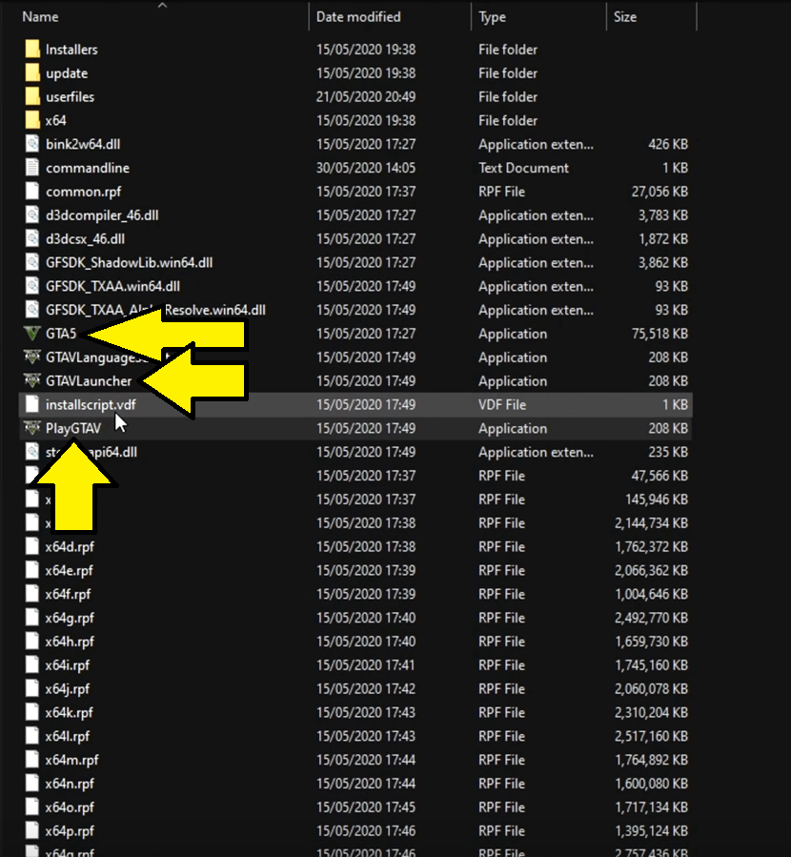791x857 pixels.
Task: Click the common.rpf file icon
Action: [32, 192]
